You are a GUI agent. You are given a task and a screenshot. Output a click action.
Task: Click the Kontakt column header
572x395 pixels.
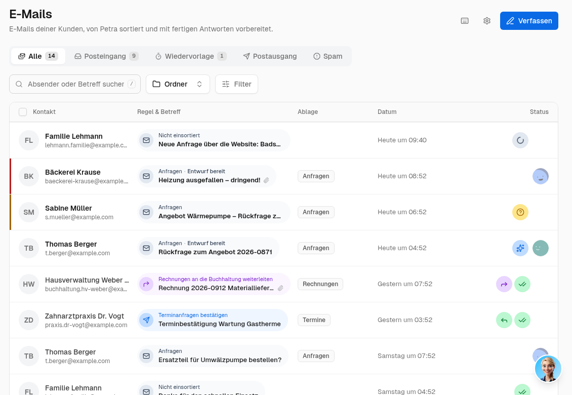44,112
